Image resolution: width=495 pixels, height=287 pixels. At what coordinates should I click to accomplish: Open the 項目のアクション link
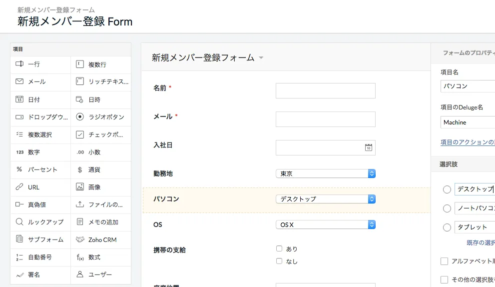pos(467,142)
